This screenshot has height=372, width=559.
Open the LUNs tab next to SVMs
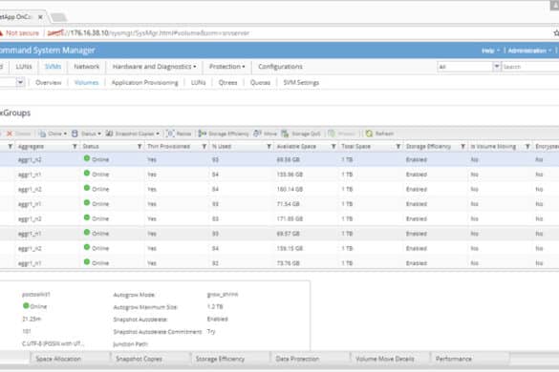click(24, 67)
